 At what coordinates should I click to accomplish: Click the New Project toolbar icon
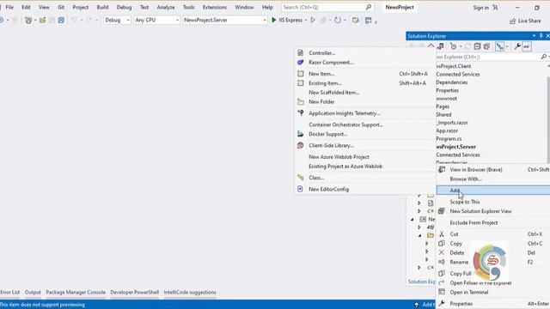pyautogui.click(x=28, y=21)
